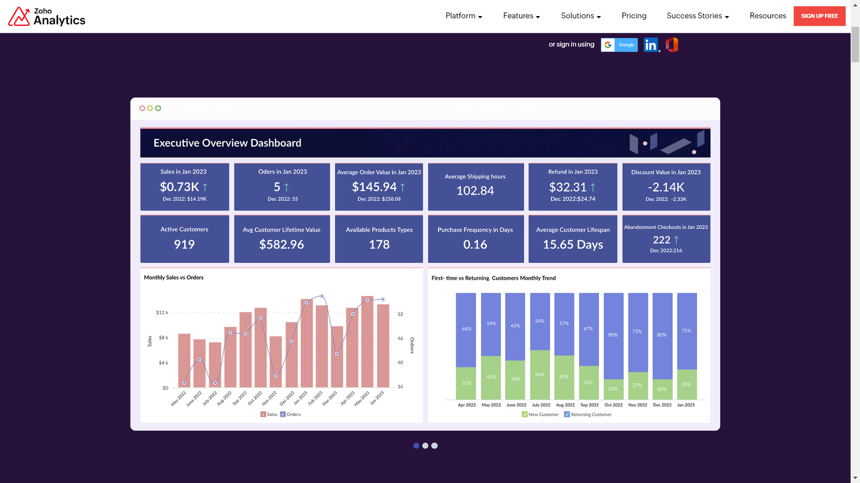Click First-time vs Returning Customers chart title

coord(493,278)
